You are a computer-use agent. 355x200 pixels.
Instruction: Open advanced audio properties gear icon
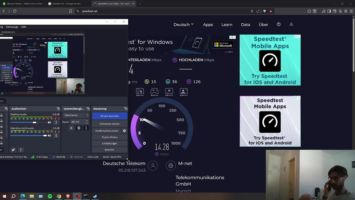13,150
